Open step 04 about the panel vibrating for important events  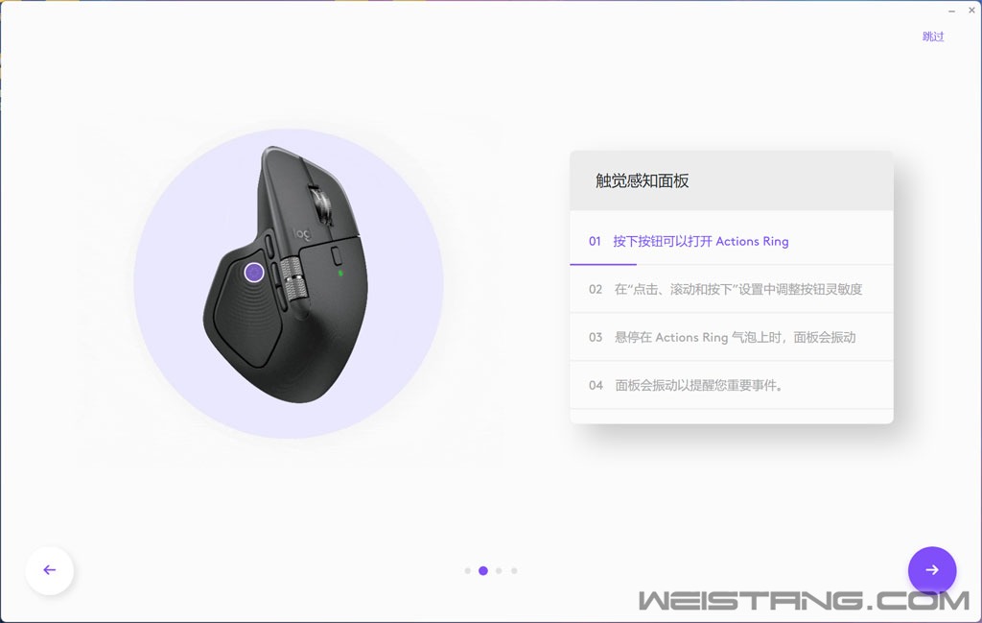click(732, 385)
